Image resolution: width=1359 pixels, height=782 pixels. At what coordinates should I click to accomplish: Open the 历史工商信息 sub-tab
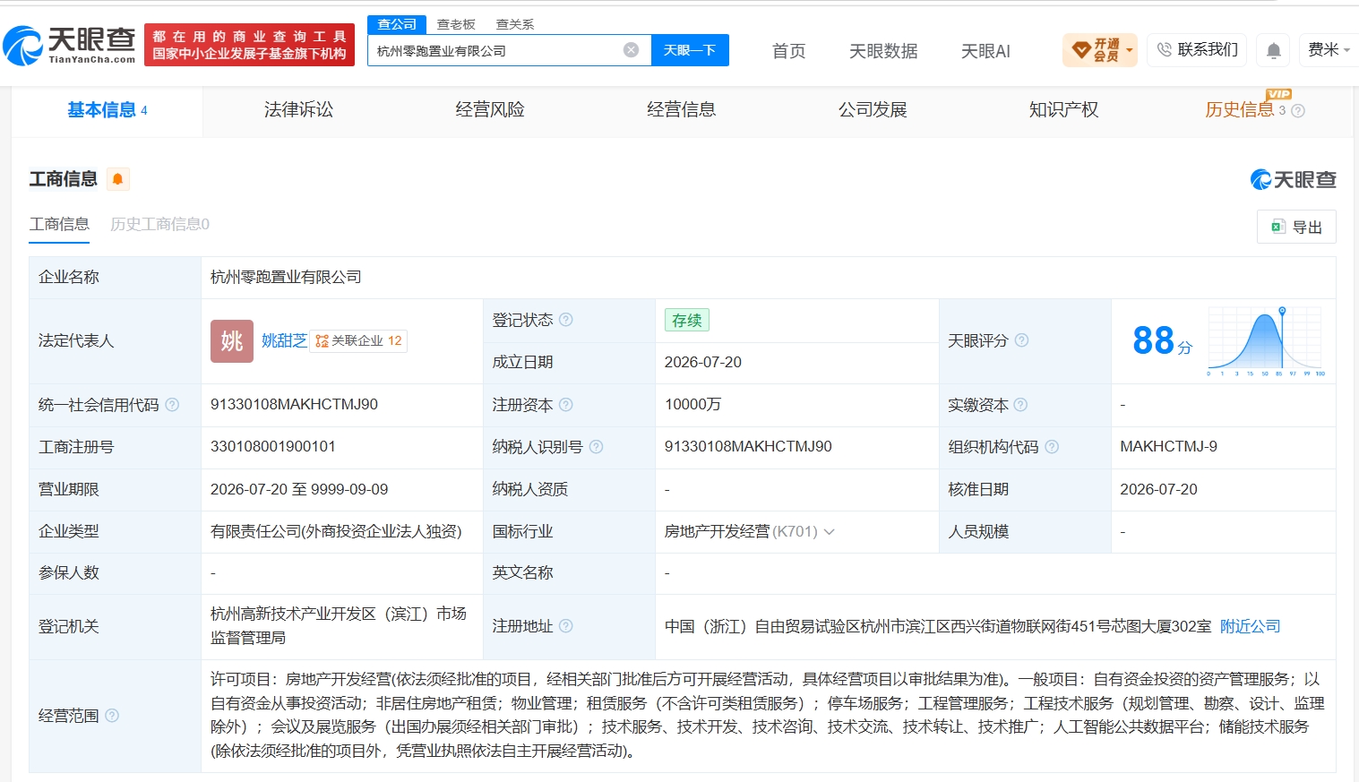(159, 224)
